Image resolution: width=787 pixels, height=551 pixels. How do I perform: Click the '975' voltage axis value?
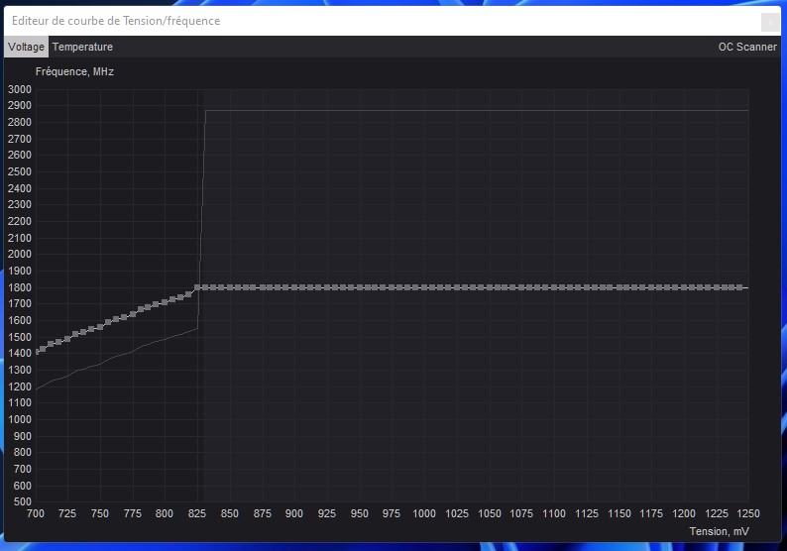pyautogui.click(x=392, y=514)
